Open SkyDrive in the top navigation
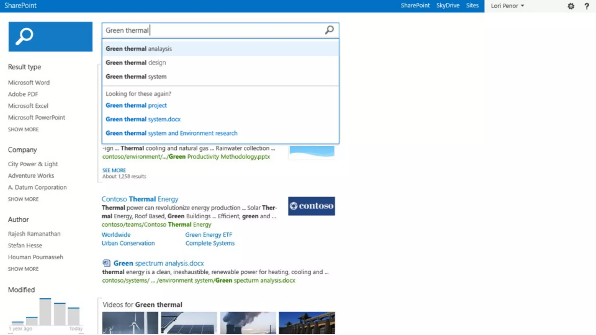The image size is (596, 335). (x=448, y=6)
